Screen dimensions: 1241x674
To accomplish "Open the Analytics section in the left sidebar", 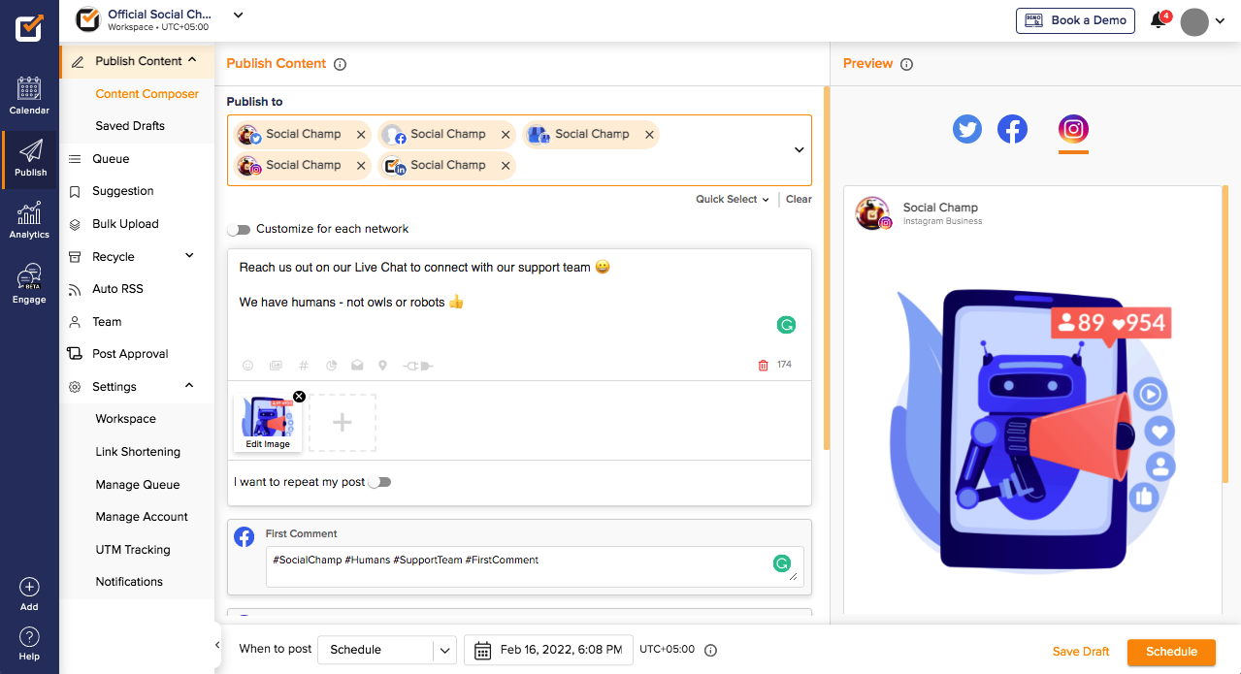I will 29,217.
